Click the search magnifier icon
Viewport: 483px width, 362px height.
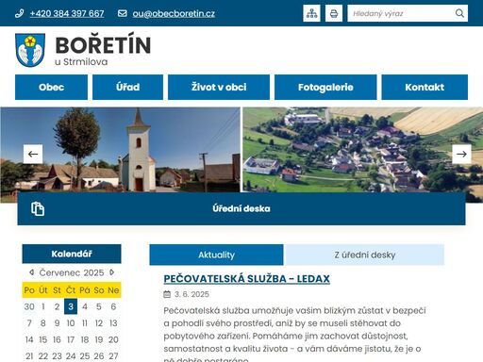pyautogui.click(x=459, y=13)
